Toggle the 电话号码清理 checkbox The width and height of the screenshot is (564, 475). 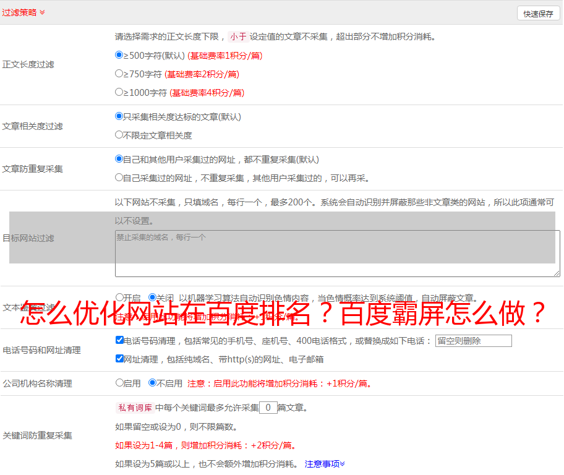pyautogui.click(x=119, y=340)
